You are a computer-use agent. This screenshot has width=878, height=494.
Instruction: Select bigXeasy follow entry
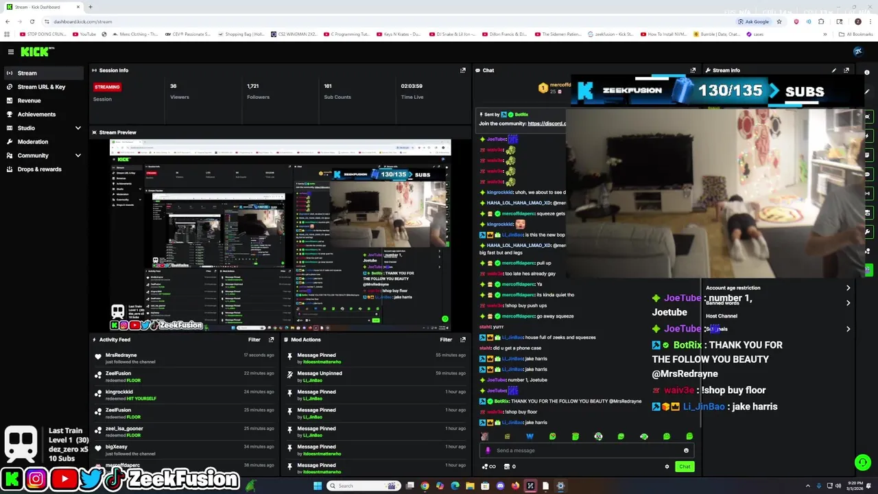click(185, 450)
